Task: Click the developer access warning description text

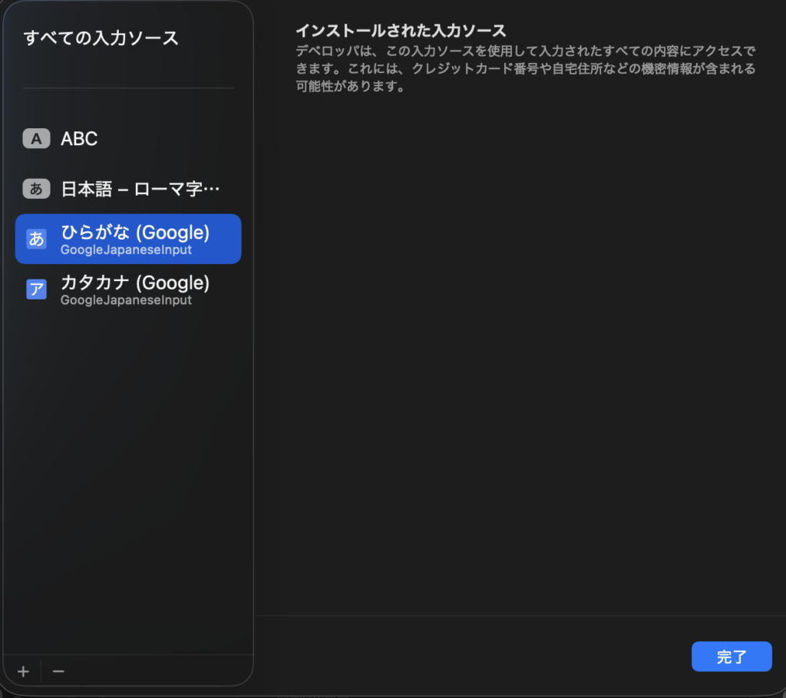Action: [x=526, y=69]
